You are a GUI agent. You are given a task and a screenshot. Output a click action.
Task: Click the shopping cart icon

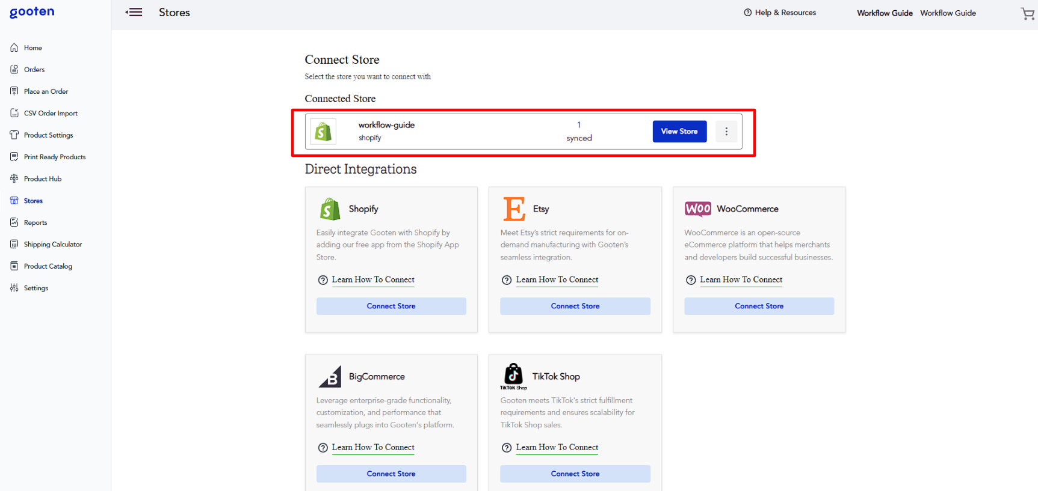point(1027,13)
